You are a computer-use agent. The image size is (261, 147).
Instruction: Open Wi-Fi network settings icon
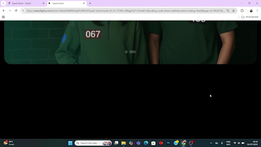point(235,143)
